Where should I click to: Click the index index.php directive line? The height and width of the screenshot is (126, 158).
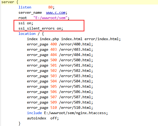(x=74, y=39)
